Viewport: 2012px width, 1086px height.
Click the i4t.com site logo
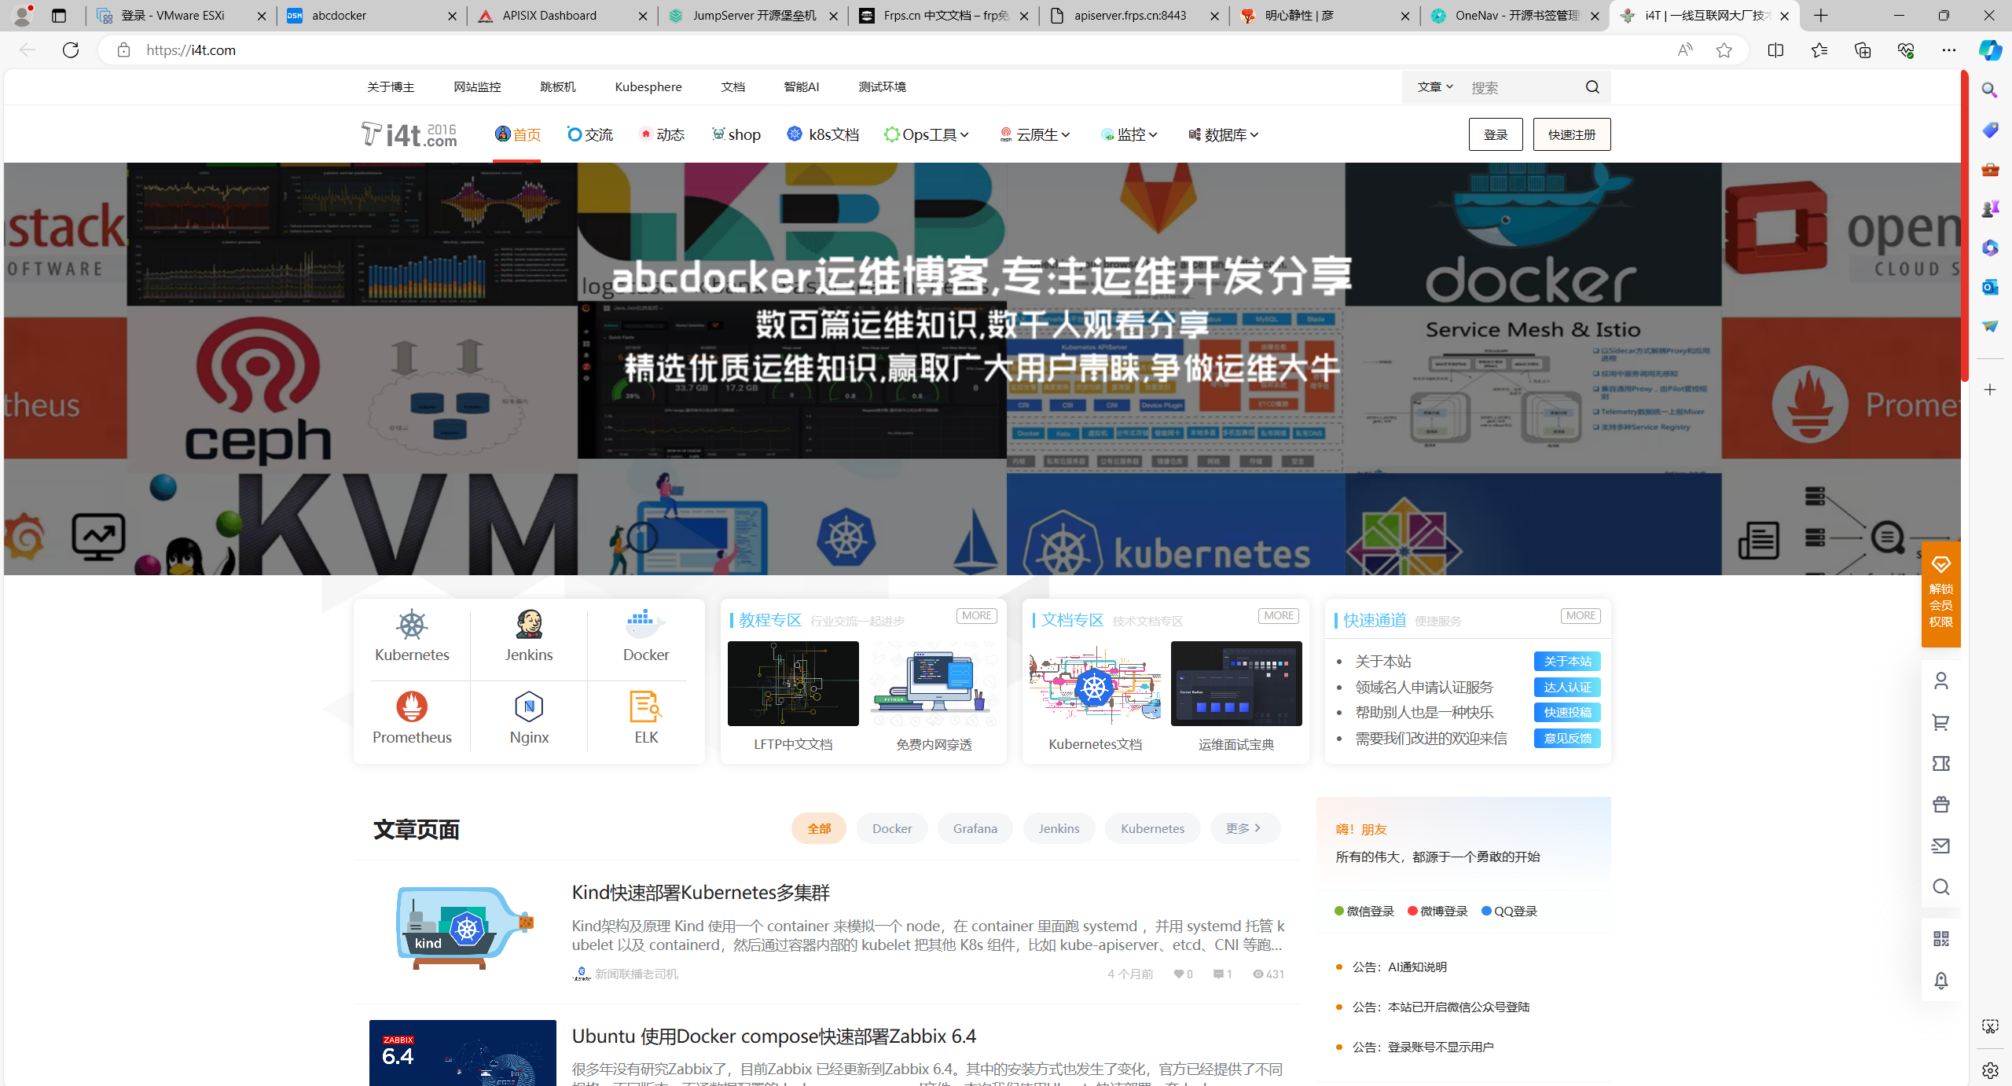click(409, 134)
